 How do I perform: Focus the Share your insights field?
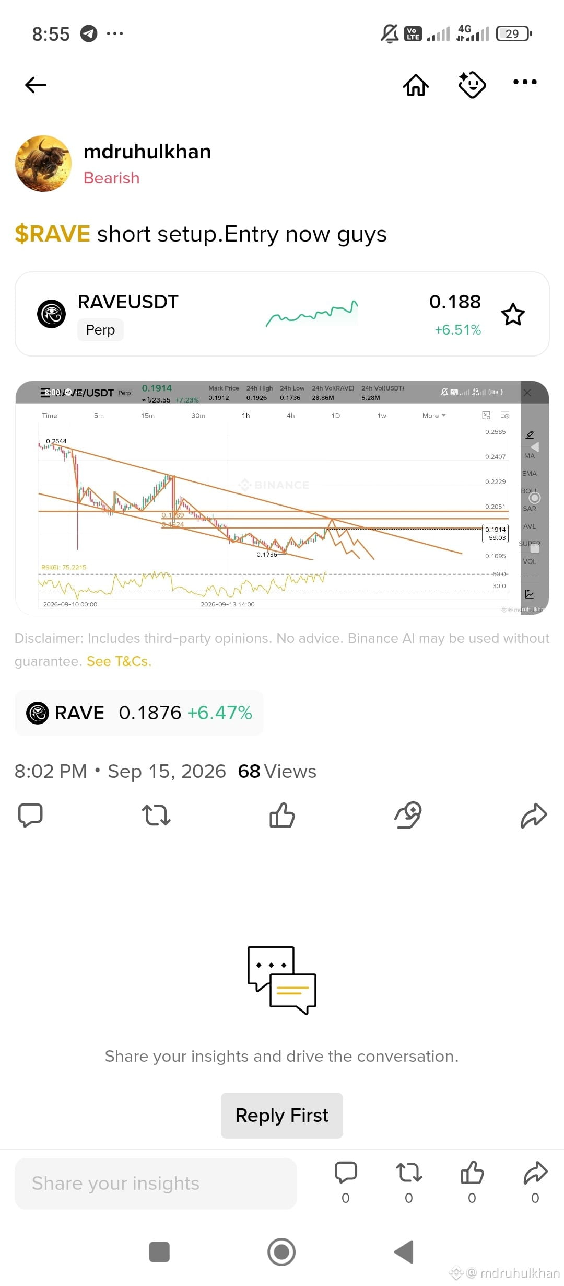click(x=156, y=1184)
